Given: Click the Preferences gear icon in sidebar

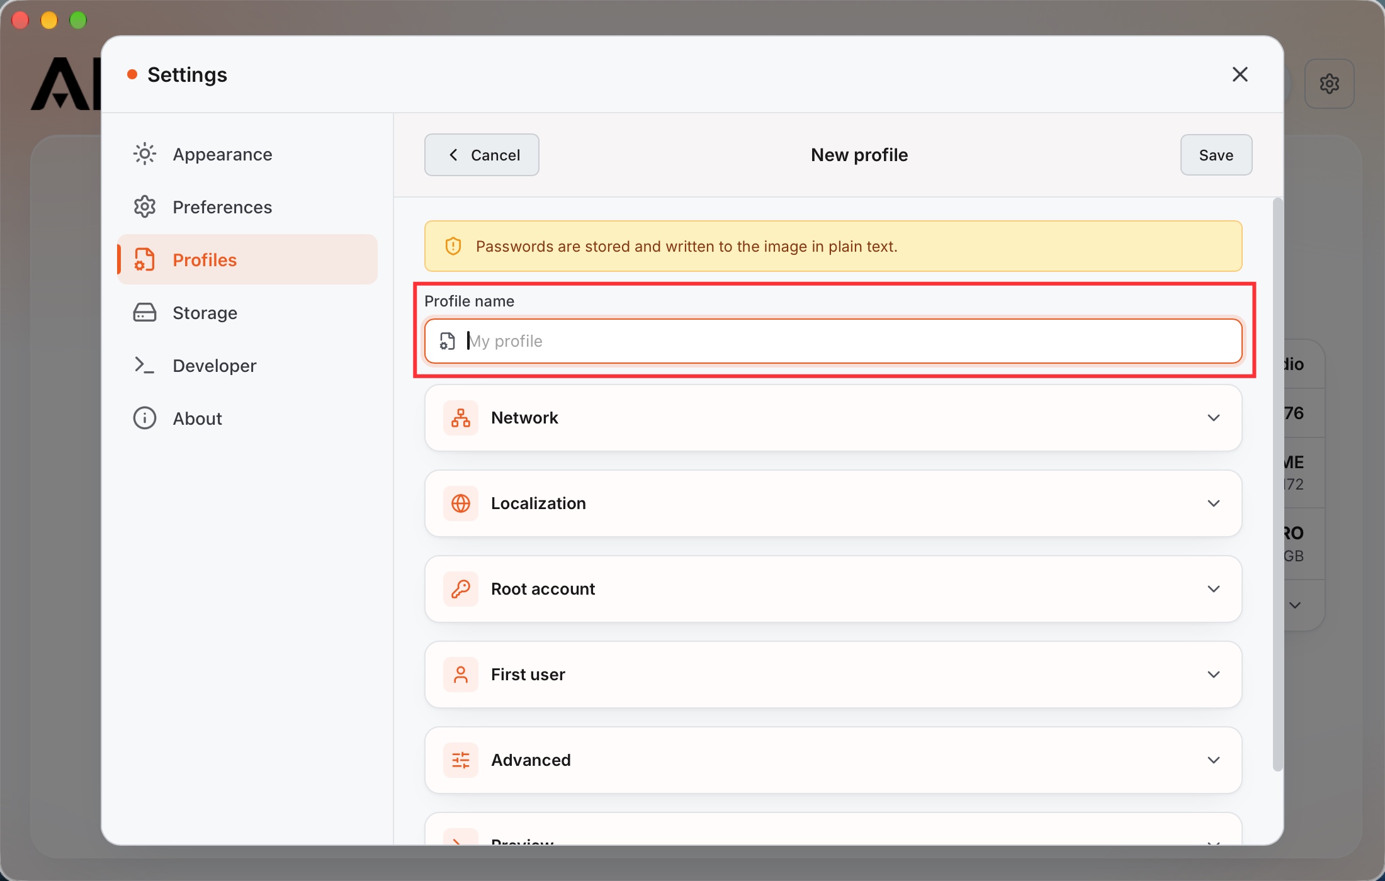Looking at the screenshot, I should pyautogui.click(x=144, y=206).
